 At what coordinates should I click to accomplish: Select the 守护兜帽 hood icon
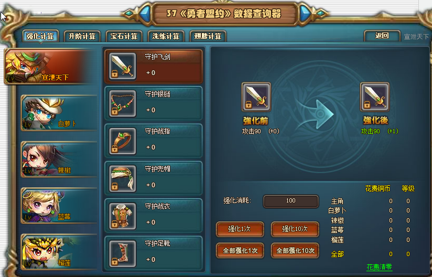point(123,178)
